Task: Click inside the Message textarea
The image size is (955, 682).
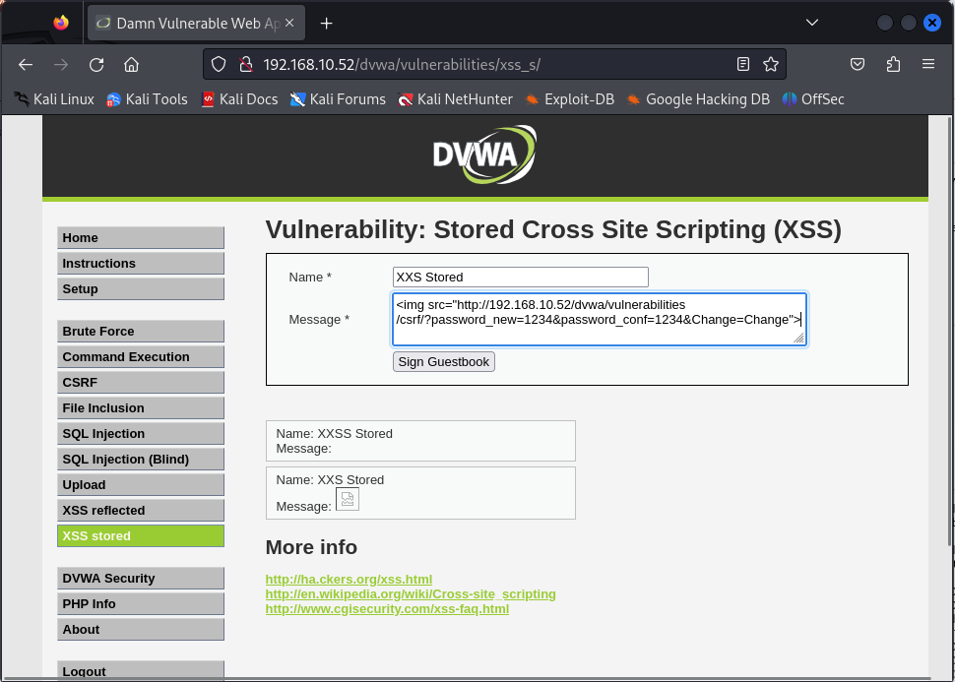Action: pos(600,320)
